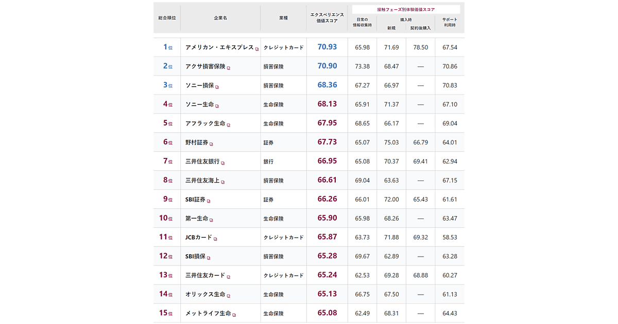Viewport: 618px width, 324px height.
Task: Open external link icon beside 三井住友銀行
Action: coord(223,163)
